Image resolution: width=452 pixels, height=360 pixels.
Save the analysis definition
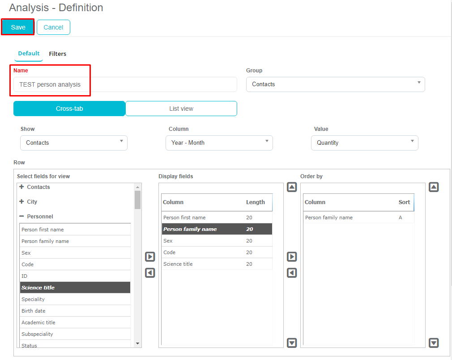coord(18,27)
